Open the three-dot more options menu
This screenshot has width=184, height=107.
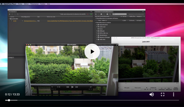coord(174,94)
